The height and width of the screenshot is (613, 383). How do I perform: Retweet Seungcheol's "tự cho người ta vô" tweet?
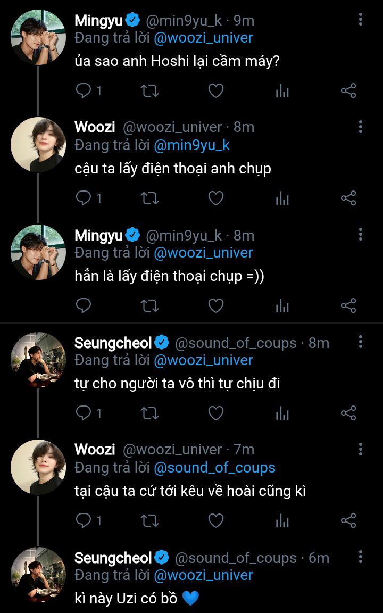coord(150,413)
